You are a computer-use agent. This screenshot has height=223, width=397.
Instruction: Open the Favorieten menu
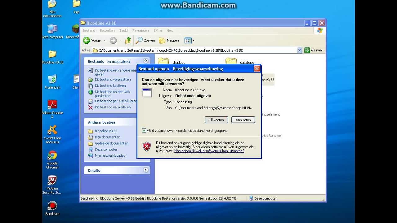tap(141, 31)
